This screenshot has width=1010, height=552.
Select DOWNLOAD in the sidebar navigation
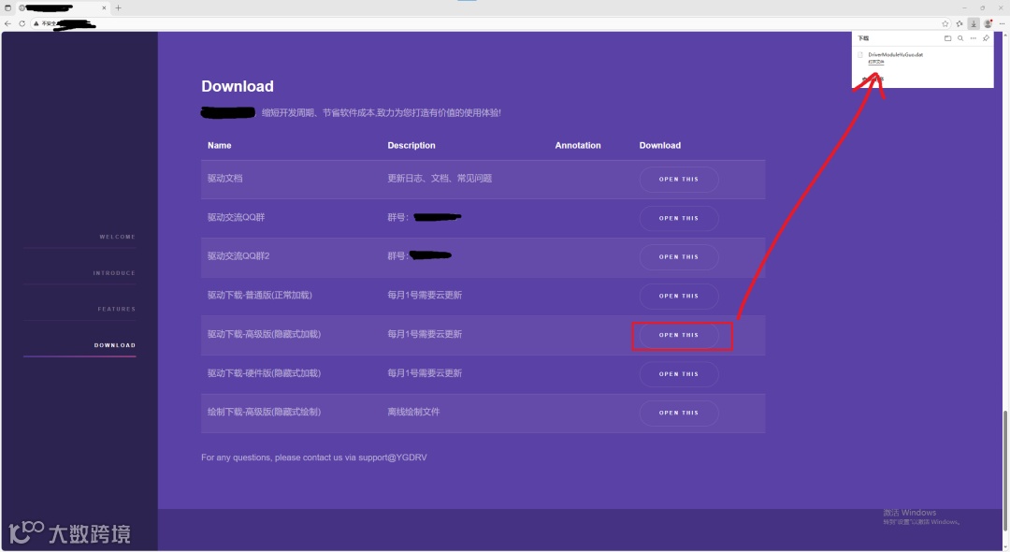(x=115, y=345)
